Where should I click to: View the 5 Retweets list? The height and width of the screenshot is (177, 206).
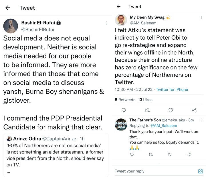point(125,100)
